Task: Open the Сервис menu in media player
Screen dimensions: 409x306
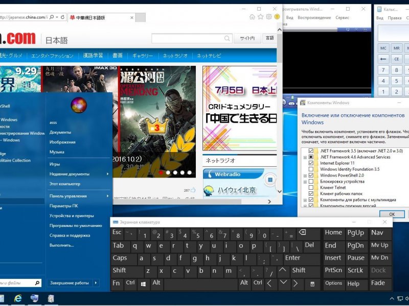Action: point(342,18)
